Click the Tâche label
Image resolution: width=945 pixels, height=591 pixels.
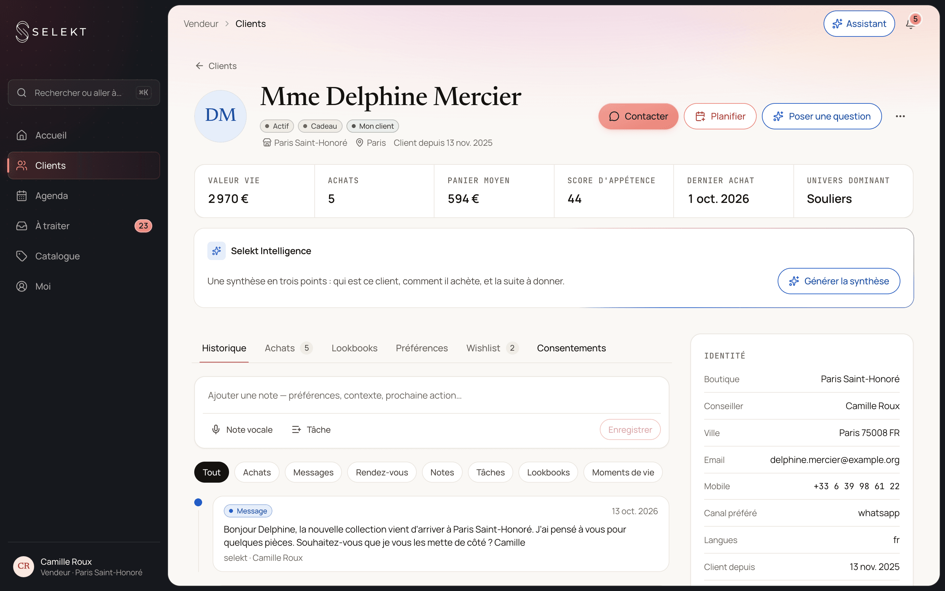click(x=319, y=429)
